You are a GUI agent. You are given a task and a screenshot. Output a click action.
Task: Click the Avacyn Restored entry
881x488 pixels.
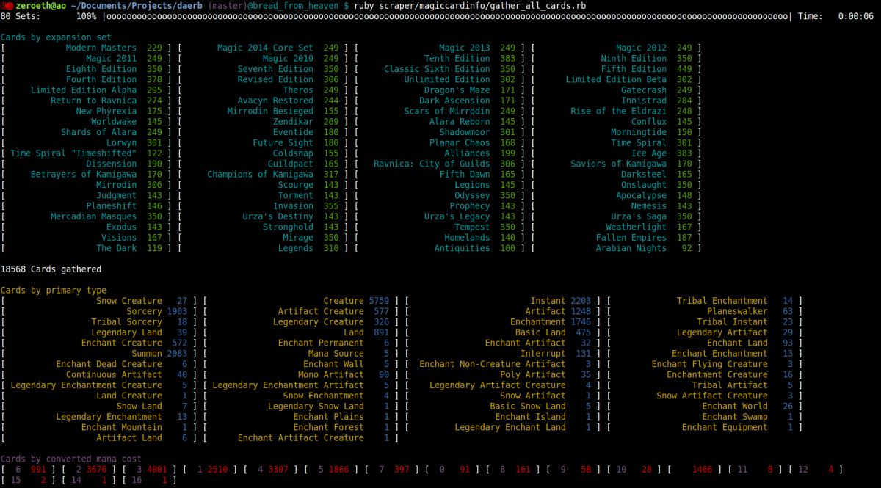[x=288, y=101]
